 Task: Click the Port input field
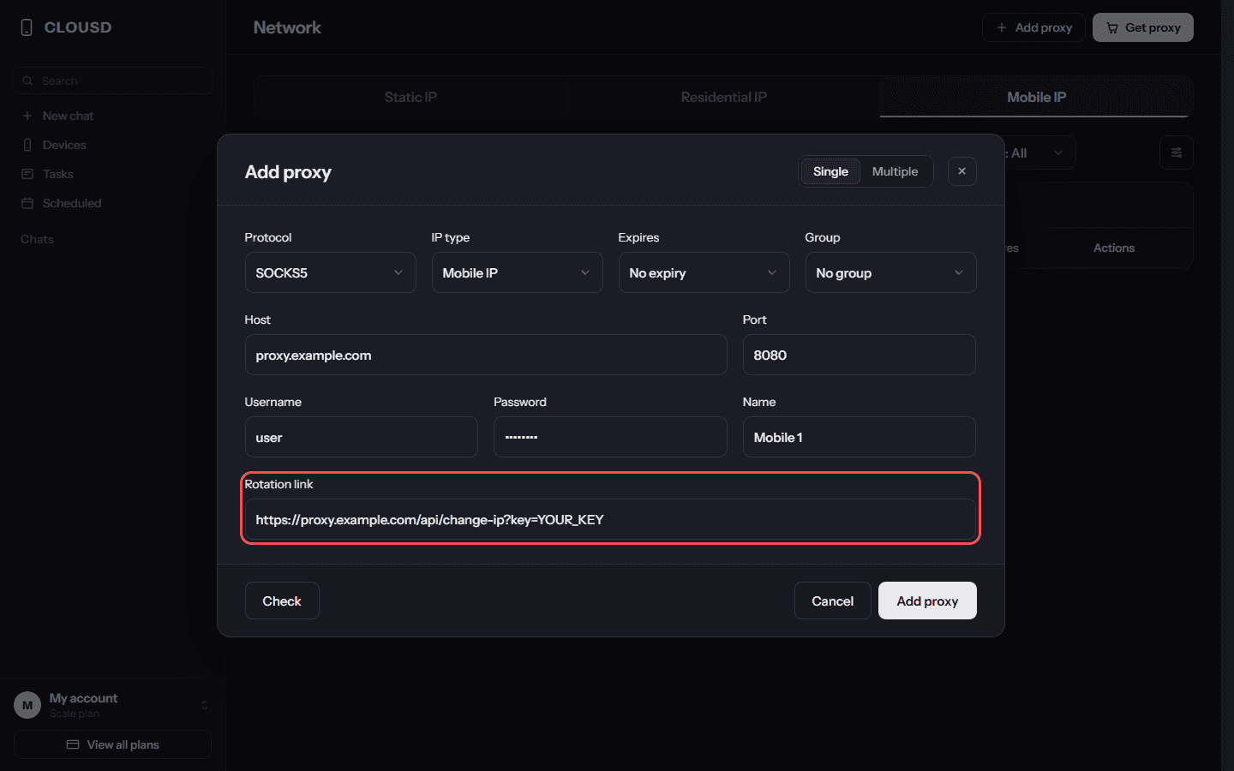pyautogui.click(x=860, y=355)
